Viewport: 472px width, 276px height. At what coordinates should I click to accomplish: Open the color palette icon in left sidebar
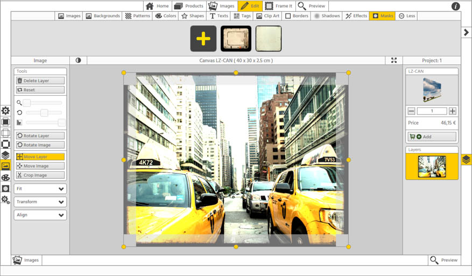[x=5, y=178]
